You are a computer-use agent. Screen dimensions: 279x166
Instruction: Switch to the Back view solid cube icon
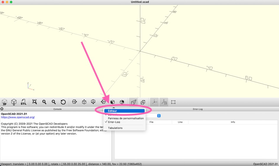122,102
